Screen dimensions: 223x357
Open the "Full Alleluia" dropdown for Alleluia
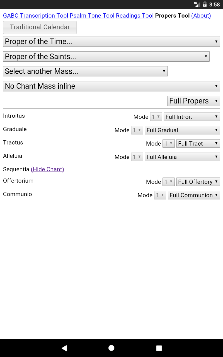182,157
